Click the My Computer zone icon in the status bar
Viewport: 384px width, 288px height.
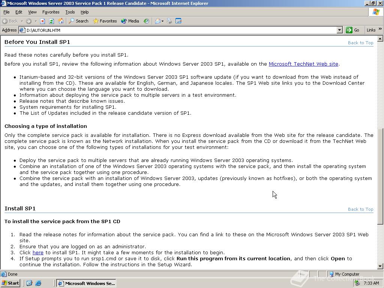(x=331, y=274)
